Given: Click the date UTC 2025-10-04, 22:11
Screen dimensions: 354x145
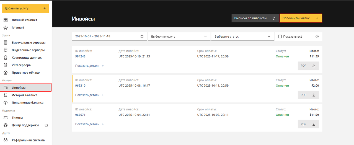Looking at the screenshot, I should pos(134,115).
